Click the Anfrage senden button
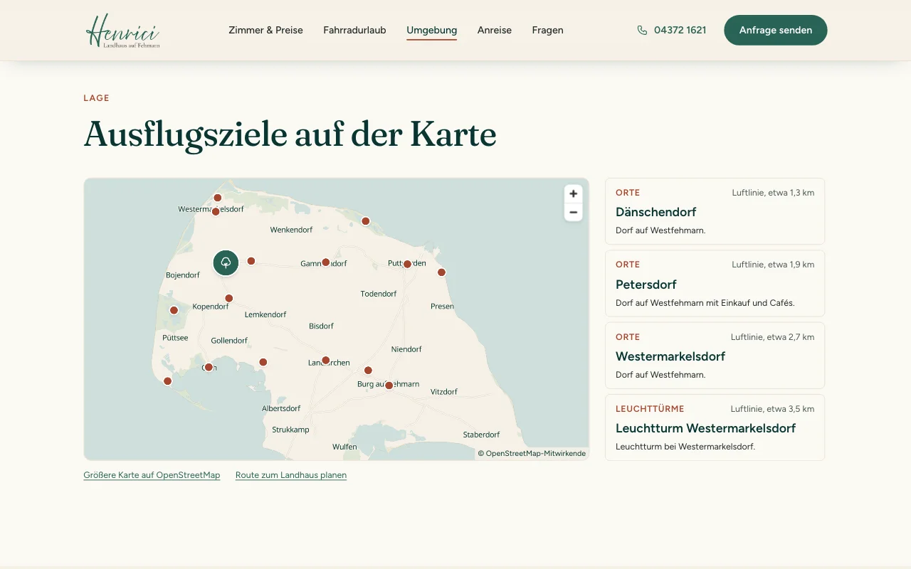Screen dimensions: 911x569 (x=776, y=31)
